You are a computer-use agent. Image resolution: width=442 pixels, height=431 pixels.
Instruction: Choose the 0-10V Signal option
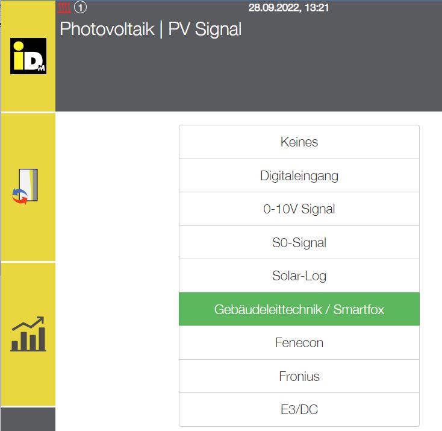[x=299, y=209]
